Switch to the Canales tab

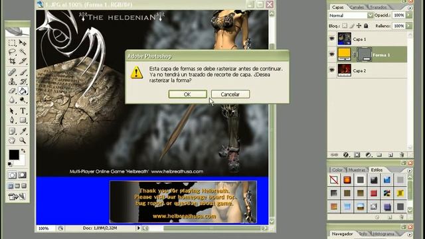(357, 7)
